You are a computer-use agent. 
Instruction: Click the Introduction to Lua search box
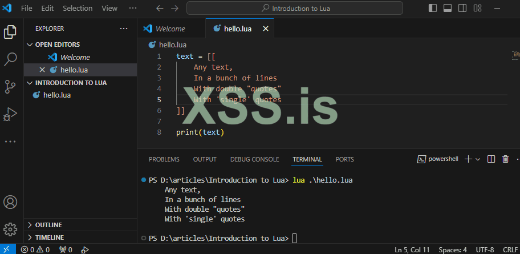tap(294, 9)
